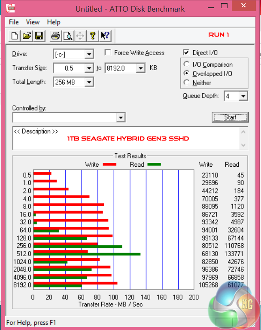Print results with the printer icon

coord(55,36)
